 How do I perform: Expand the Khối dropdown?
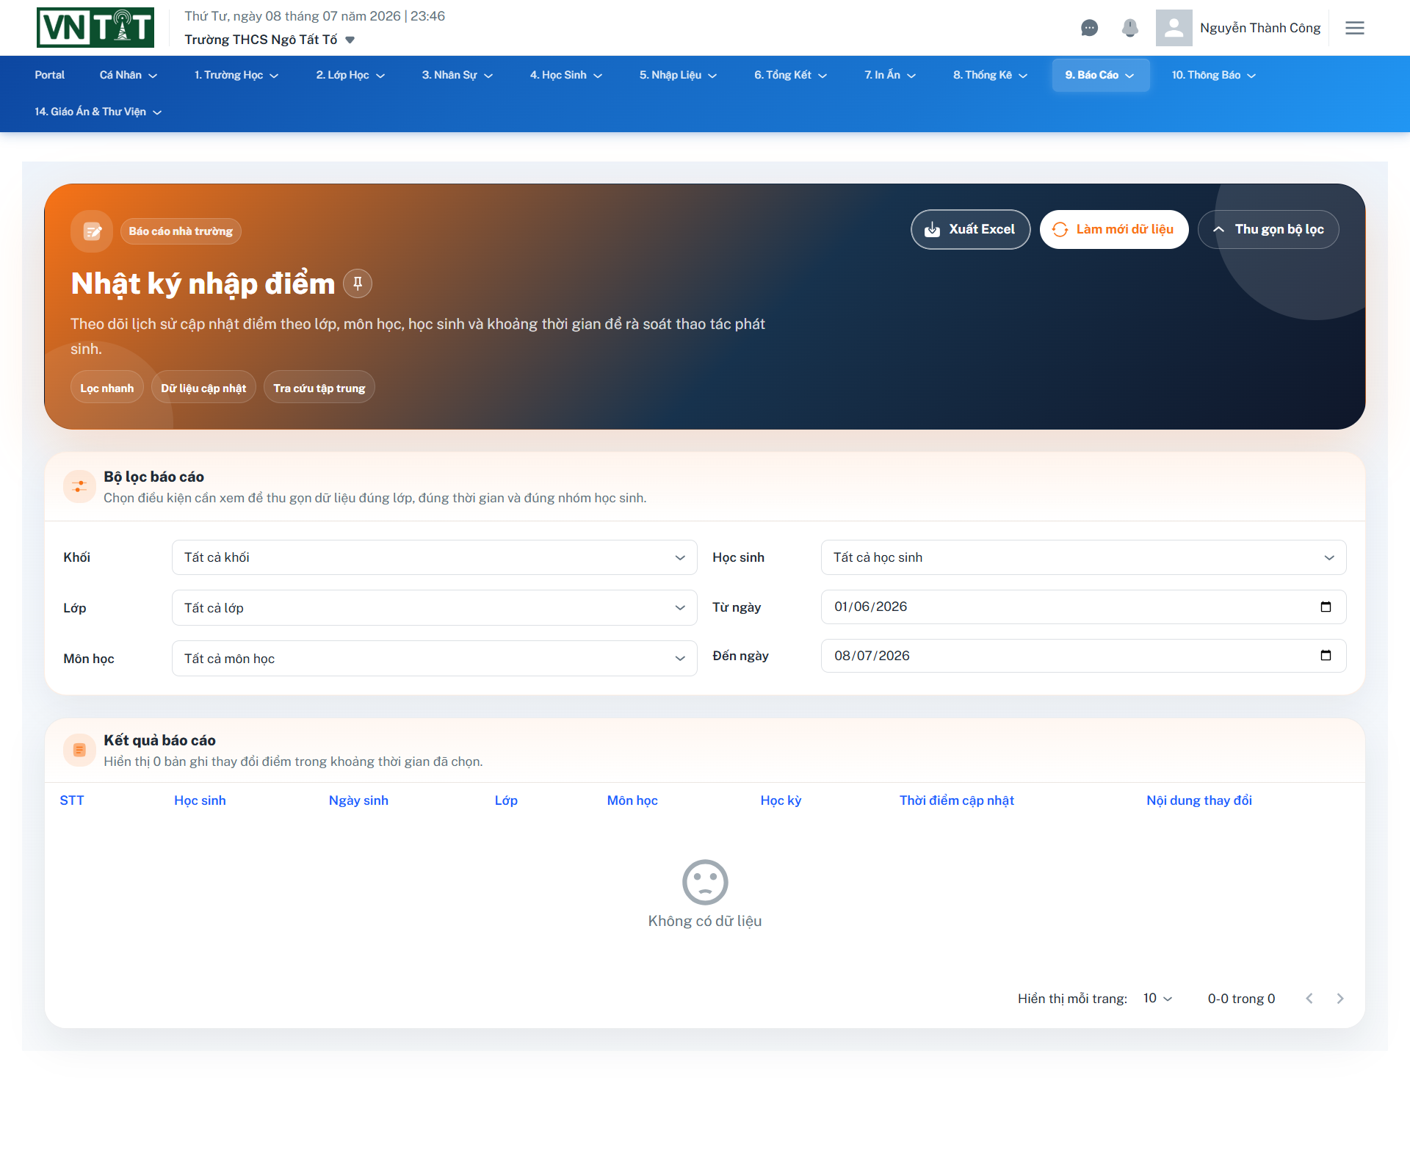[435, 557]
